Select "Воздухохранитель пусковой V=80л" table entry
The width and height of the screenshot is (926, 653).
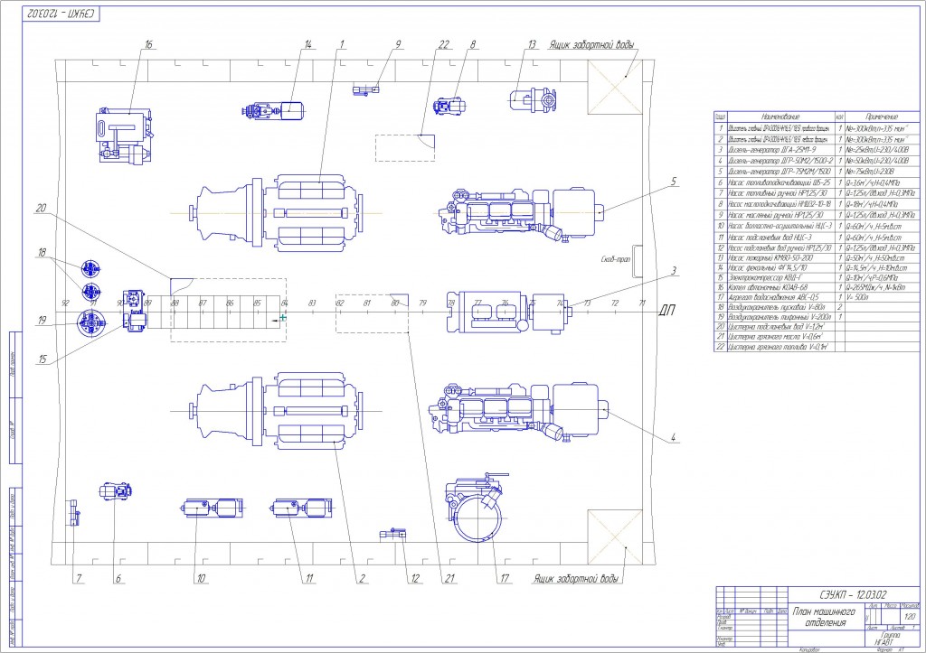777,307
